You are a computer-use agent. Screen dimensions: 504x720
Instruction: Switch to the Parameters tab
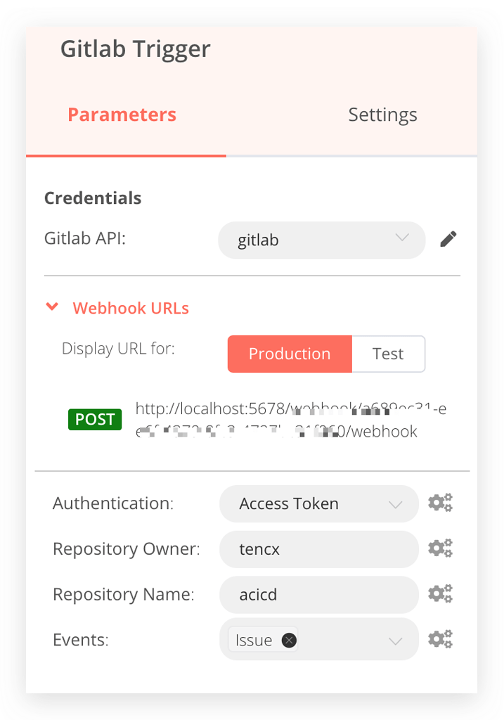click(122, 115)
